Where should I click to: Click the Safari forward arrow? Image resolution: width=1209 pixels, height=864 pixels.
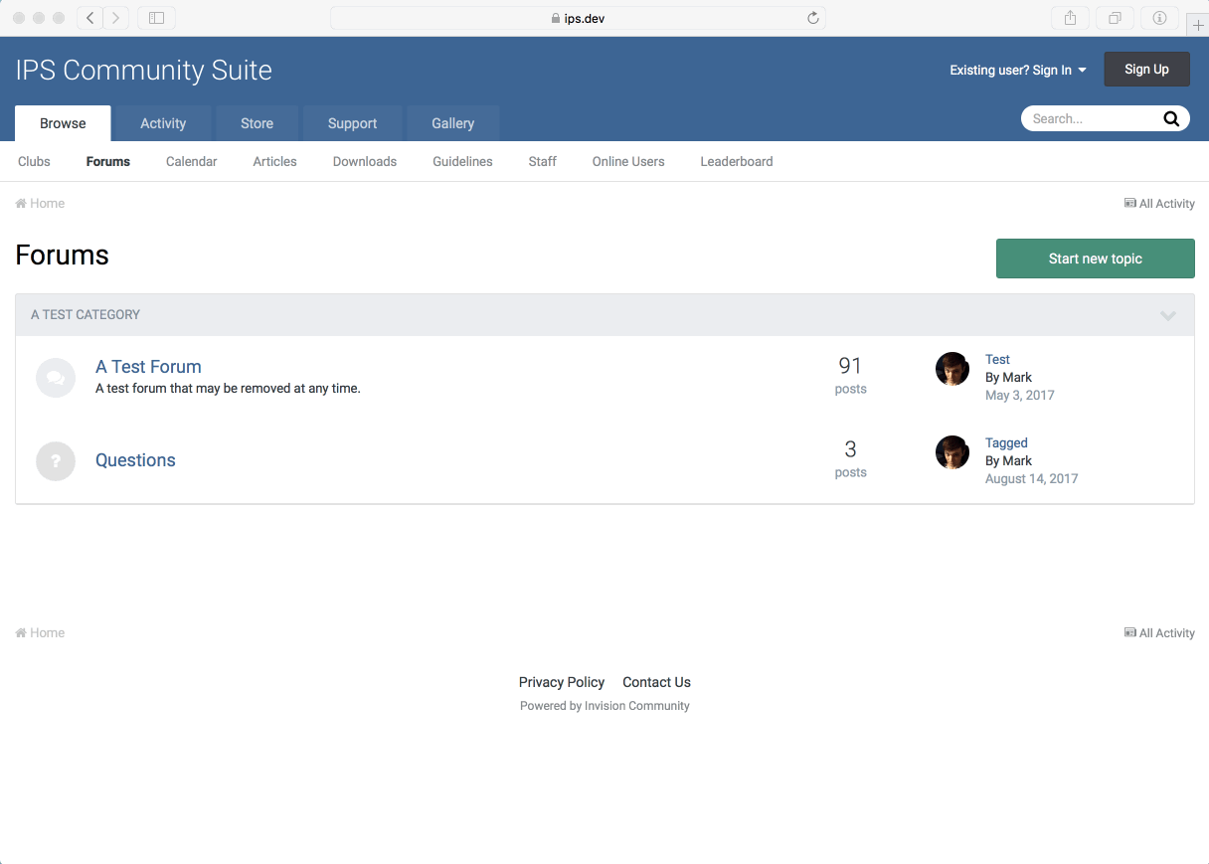[x=116, y=18]
